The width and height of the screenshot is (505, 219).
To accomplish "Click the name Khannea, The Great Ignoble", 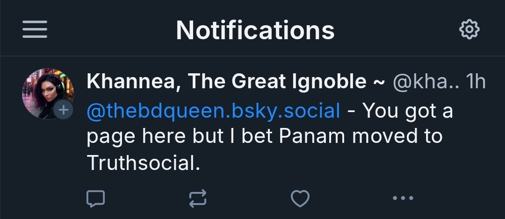I will tap(226, 83).
